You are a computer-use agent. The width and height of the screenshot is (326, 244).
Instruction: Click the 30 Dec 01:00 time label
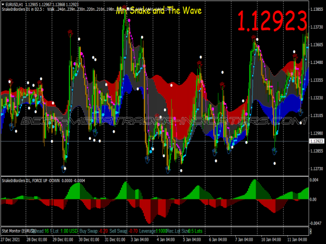89,240
